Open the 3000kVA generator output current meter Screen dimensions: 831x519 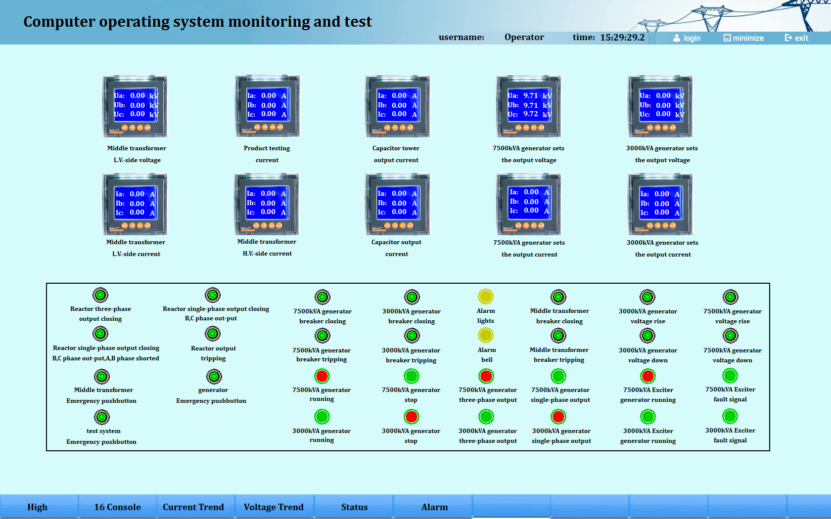(x=660, y=204)
